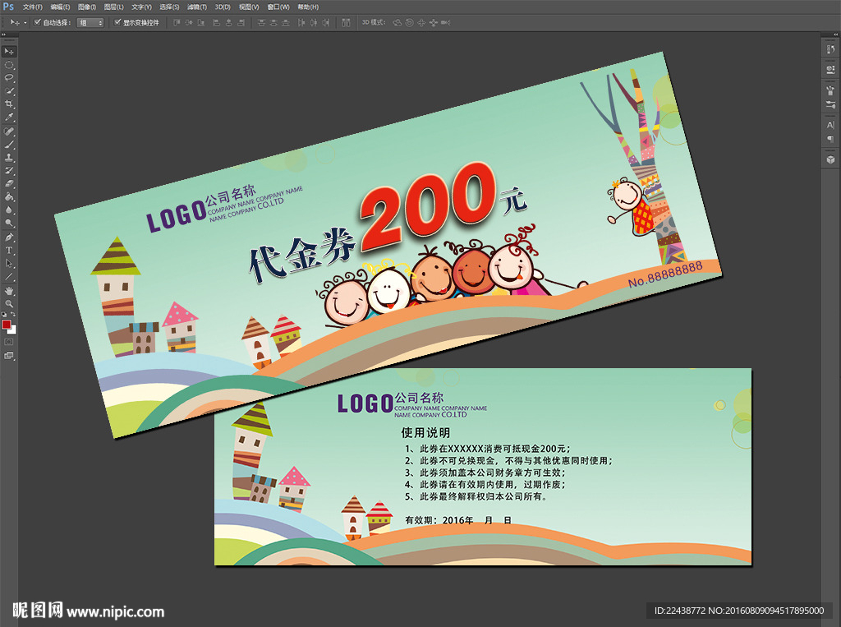Image resolution: width=841 pixels, height=627 pixels.
Task: Click the 200 voucher amount on canvas
Action: coord(429,206)
